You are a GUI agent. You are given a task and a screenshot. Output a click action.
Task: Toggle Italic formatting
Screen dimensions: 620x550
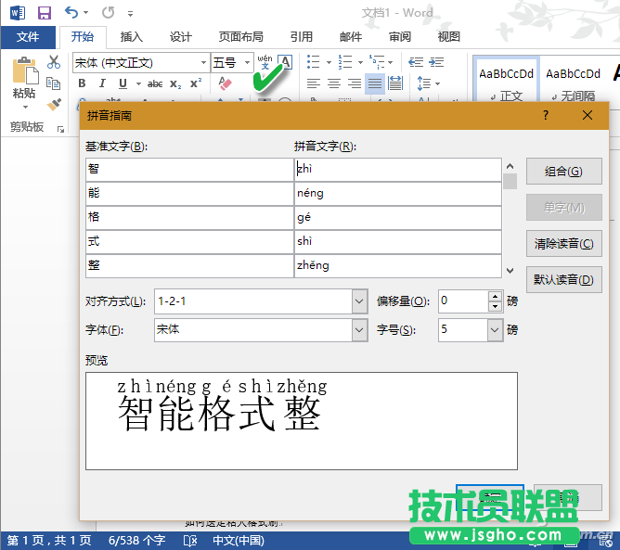[101, 83]
